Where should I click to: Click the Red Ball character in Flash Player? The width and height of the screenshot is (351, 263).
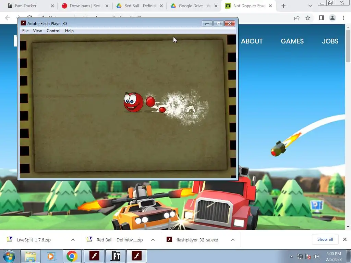(133, 102)
